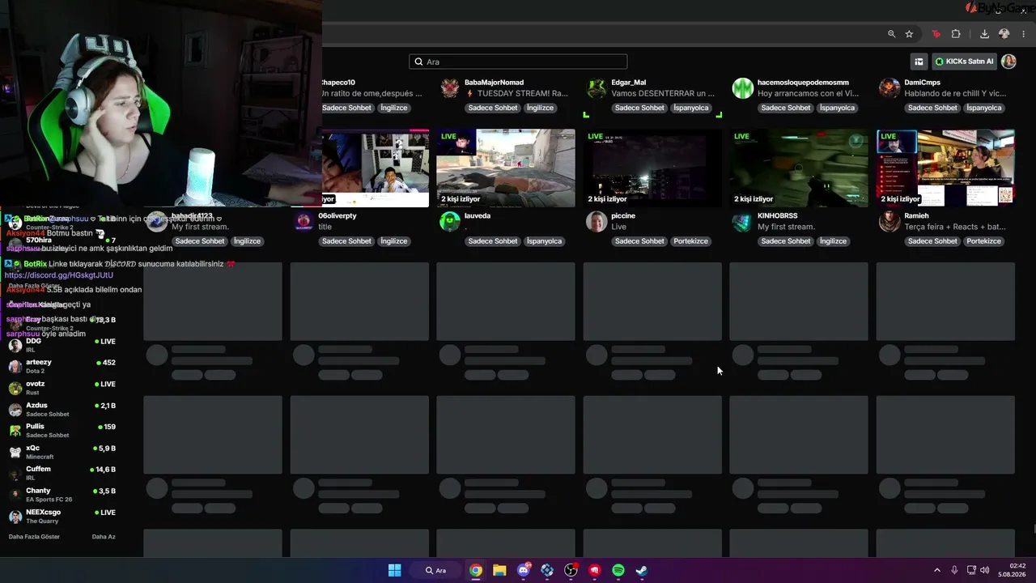
Task: Open the Chrome three-dot menu
Action: (1024, 34)
